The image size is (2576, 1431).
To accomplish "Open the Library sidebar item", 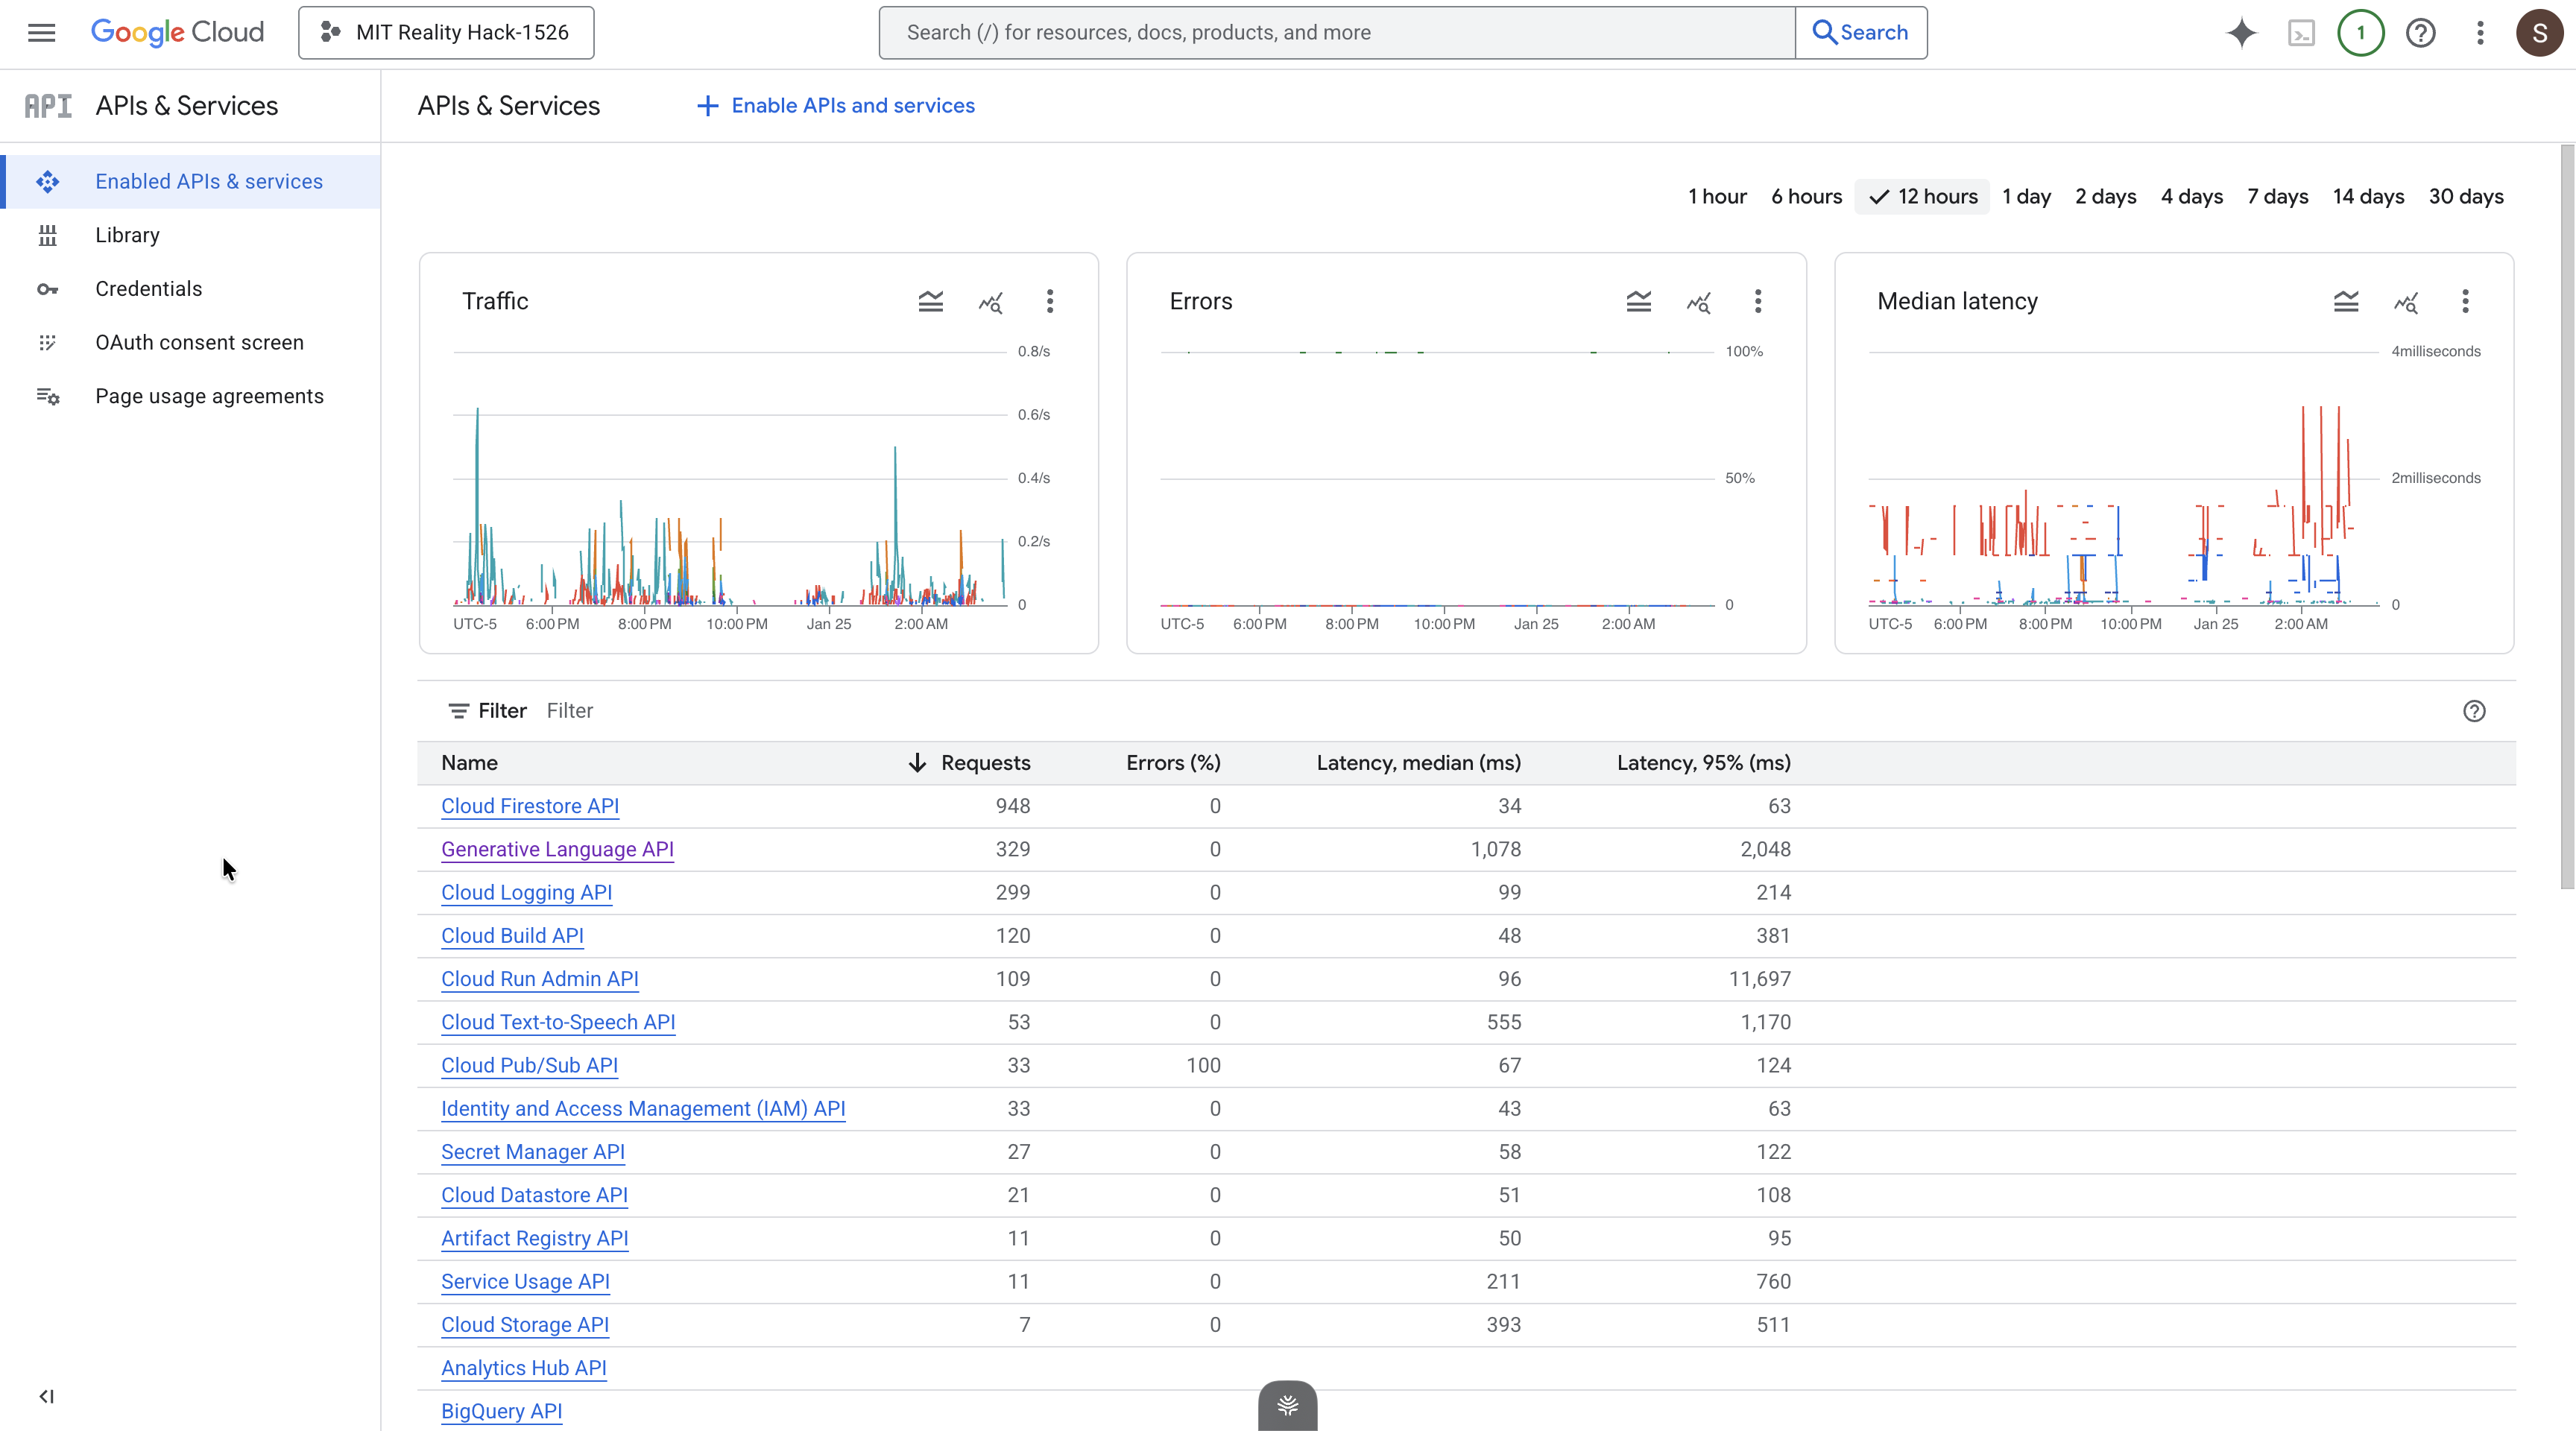I will pyautogui.click(x=127, y=235).
